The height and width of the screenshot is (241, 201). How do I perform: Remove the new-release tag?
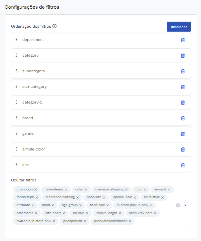click(x=66, y=190)
